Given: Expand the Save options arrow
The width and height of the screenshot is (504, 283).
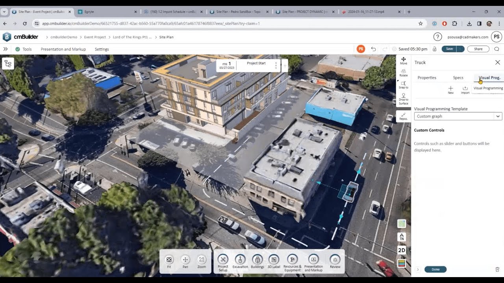Looking at the screenshot, I should pyautogui.click(x=460, y=49).
